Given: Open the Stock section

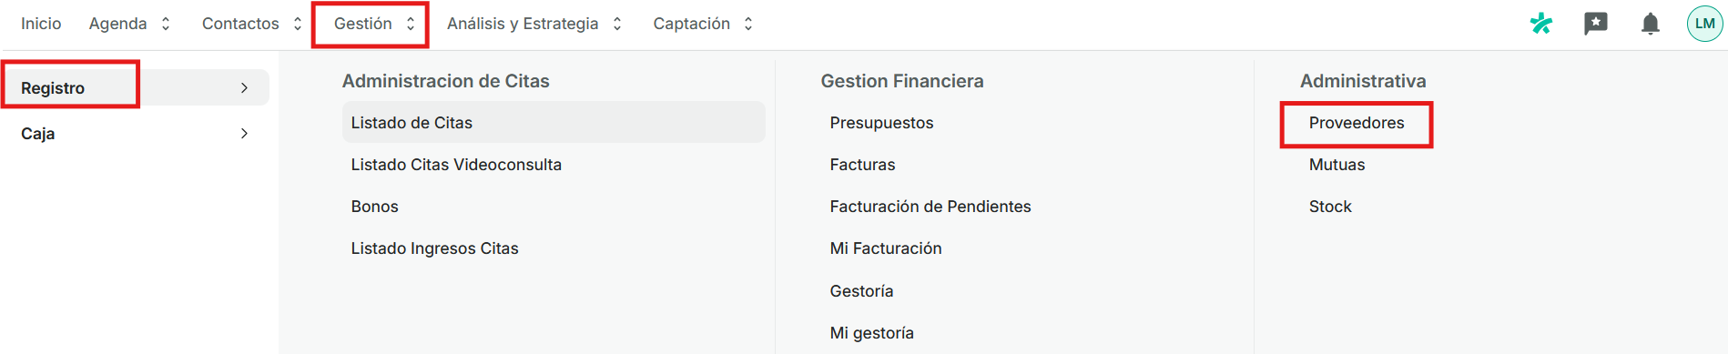Looking at the screenshot, I should click(1330, 207).
